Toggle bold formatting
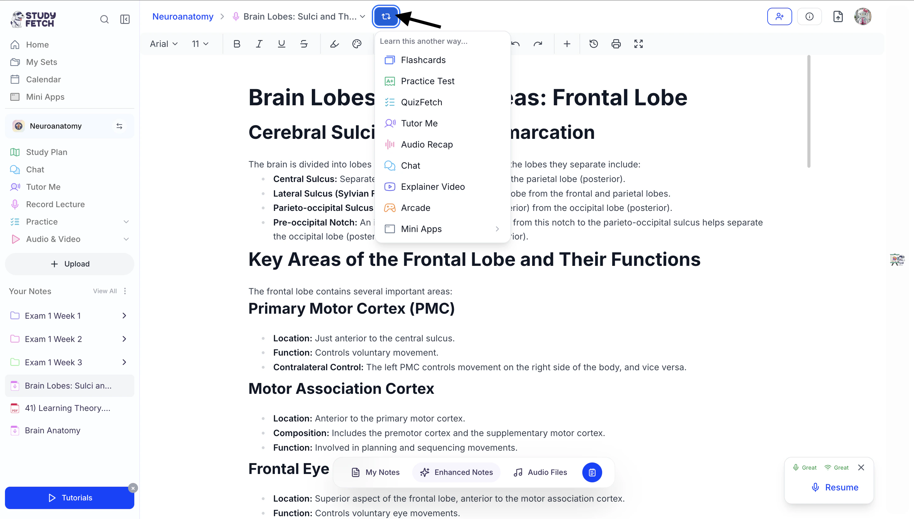The width and height of the screenshot is (914, 519). point(237,44)
